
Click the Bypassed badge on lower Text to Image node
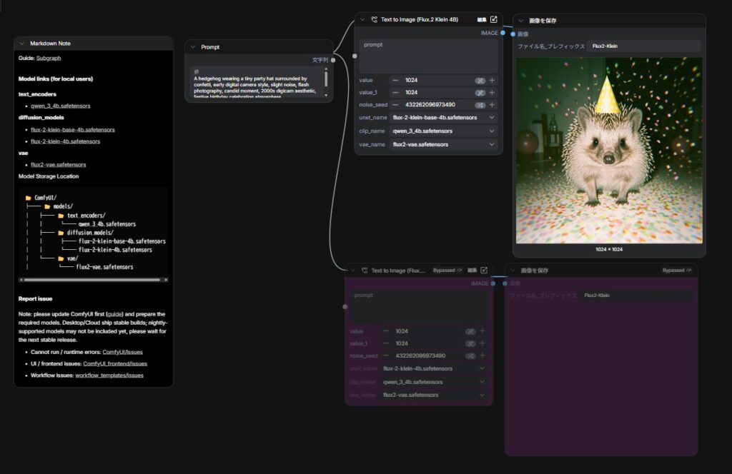(447, 271)
